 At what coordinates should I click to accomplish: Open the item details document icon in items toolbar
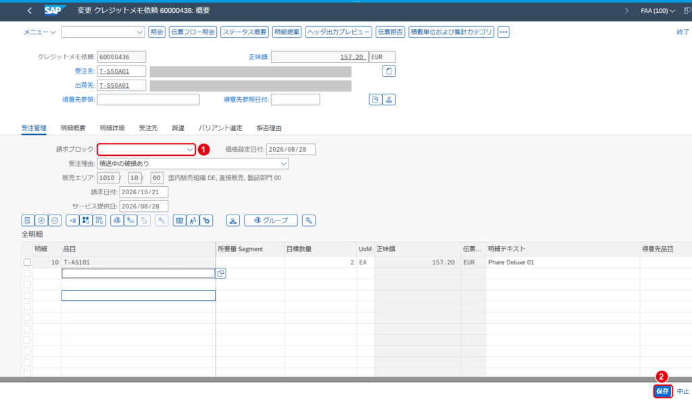(x=27, y=221)
